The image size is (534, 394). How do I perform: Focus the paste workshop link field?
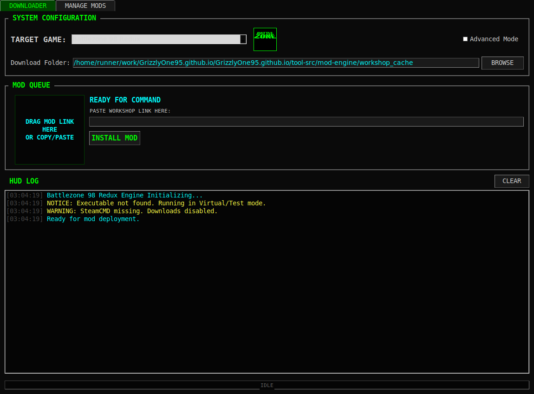tap(306, 122)
